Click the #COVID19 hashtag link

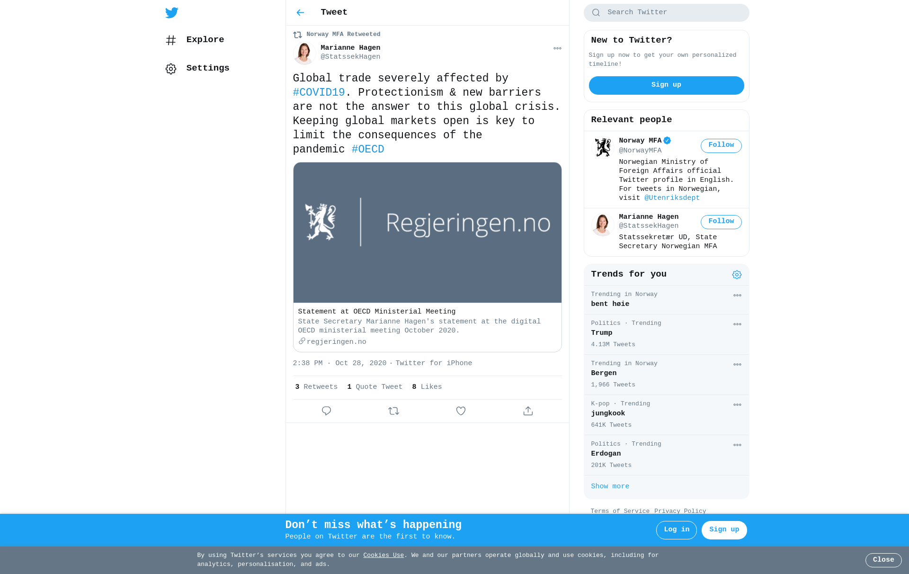pos(319,92)
